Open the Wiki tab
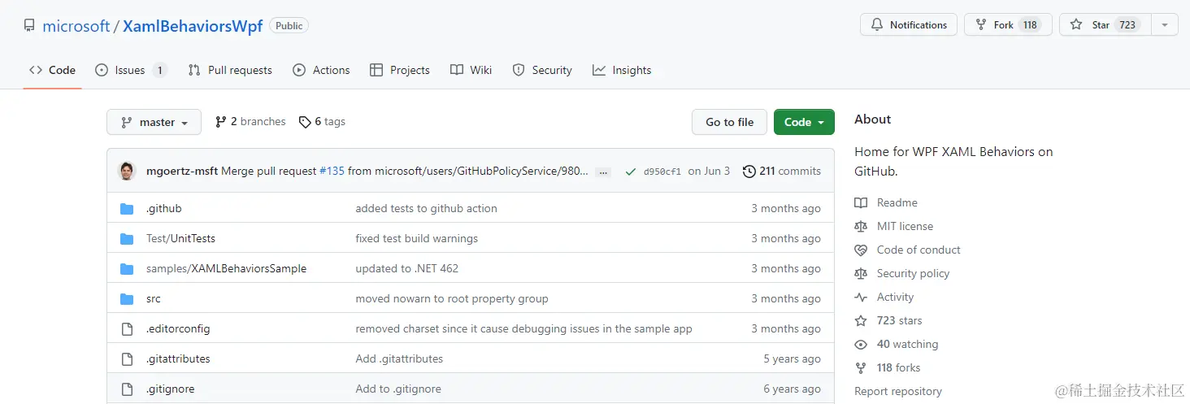Image resolution: width=1190 pixels, height=404 pixels. (x=471, y=70)
